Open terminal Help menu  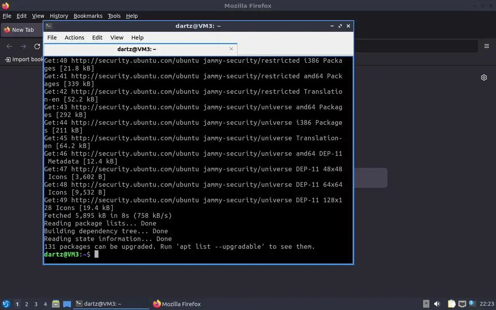pyautogui.click(x=138, y=38)
